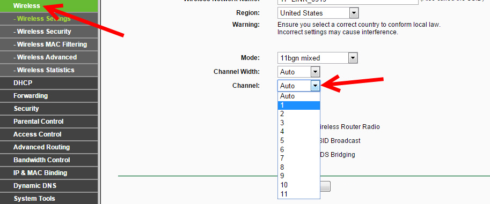This screenshot has width=490, height=204.
Task: Open Parental Control settings
Action: click(49, 122)
